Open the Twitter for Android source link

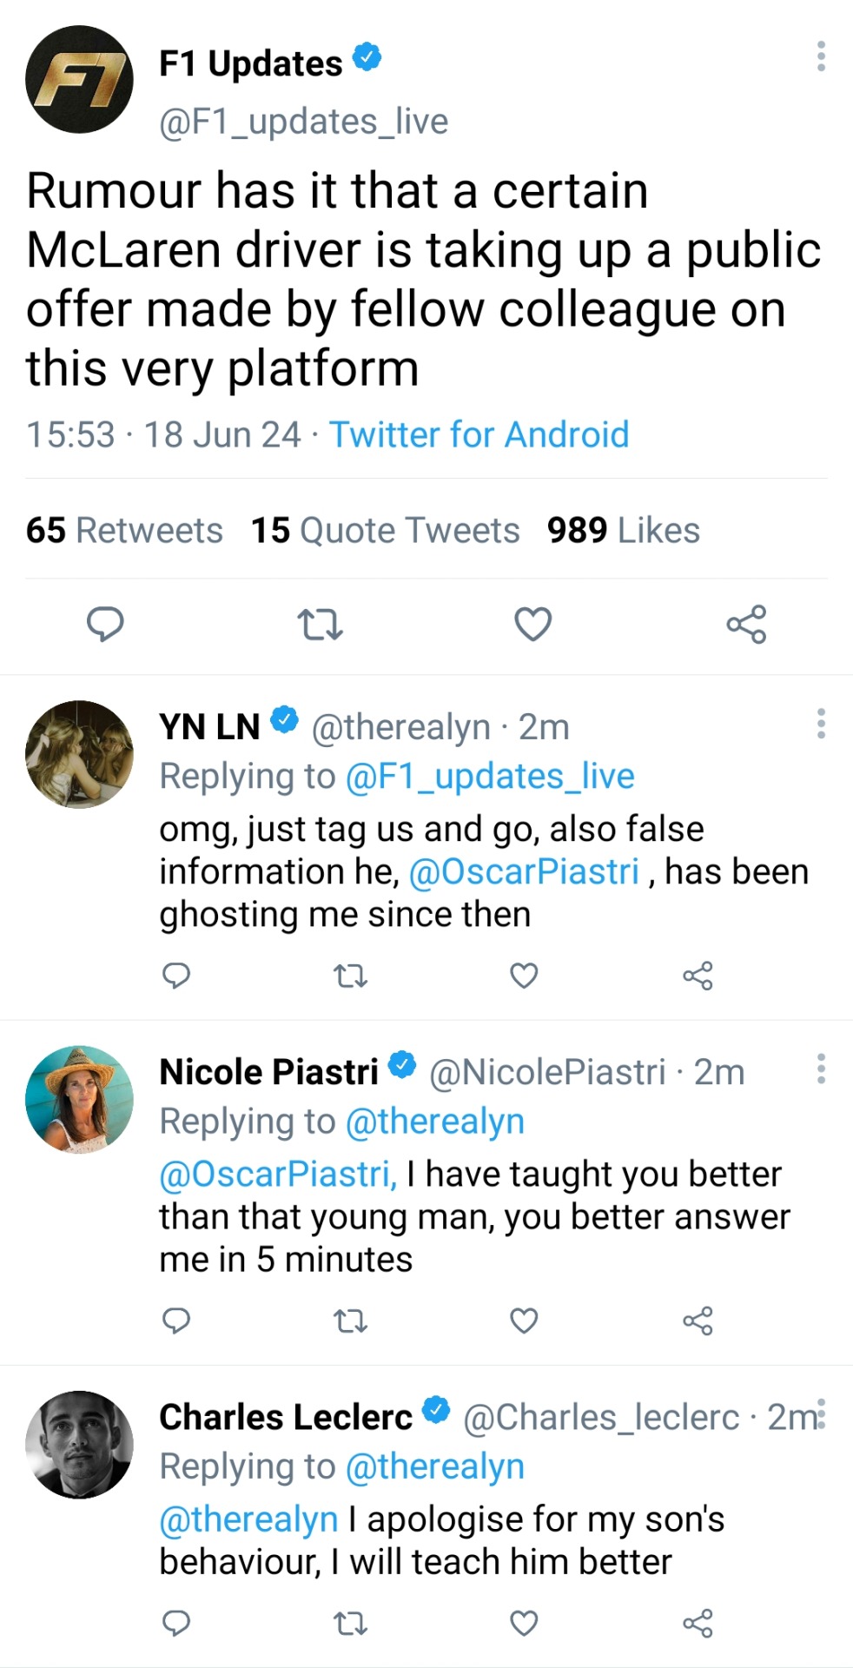pos(479,434)
